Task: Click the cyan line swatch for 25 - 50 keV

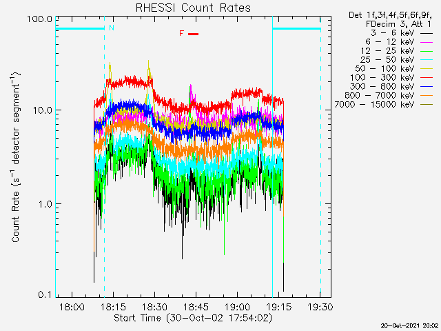Action: tap(427, 60)
